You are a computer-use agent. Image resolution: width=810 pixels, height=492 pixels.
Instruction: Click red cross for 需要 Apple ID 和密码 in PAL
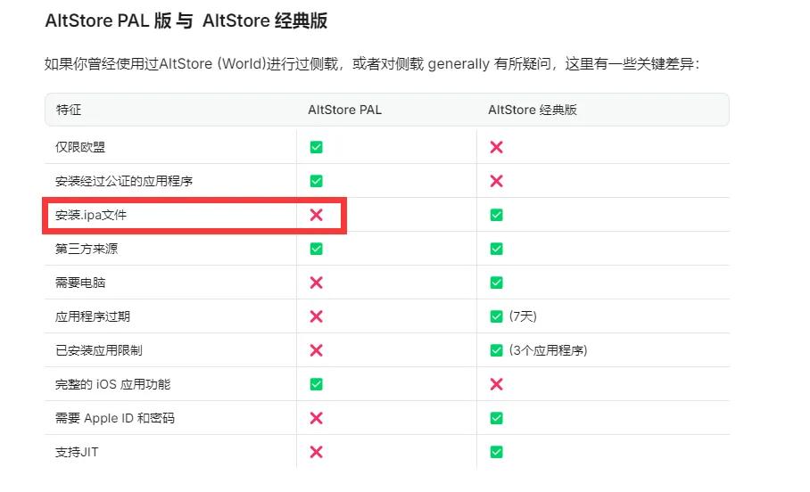(x=316, y=418)
